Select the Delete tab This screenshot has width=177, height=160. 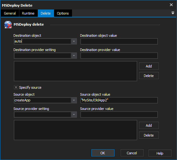pyautogui.click(x=46, y=13)
